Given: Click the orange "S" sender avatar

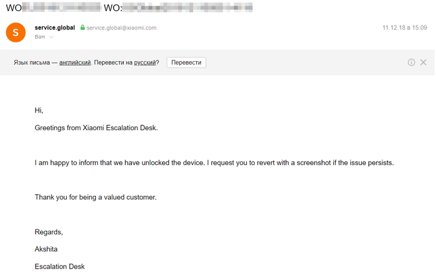Looking at the screenshot, I should point(16,32).
